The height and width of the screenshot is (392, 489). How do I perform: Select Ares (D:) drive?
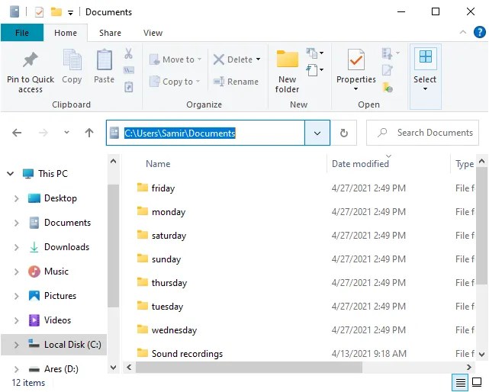click(x=61, y=369)
